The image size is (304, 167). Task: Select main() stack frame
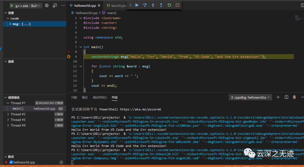pyautogui.click(x=35, y=109)
